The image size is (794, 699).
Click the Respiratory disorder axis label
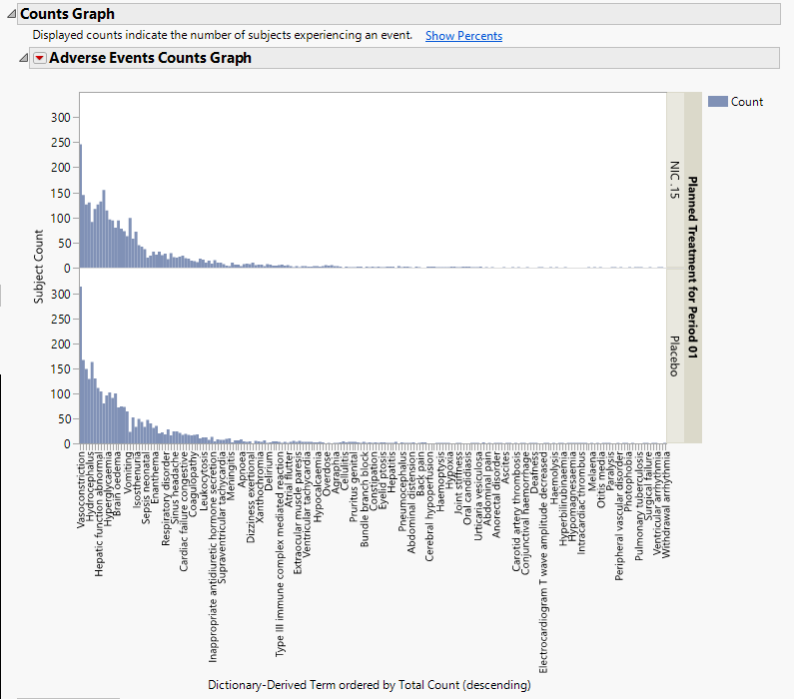coord(166,498)
